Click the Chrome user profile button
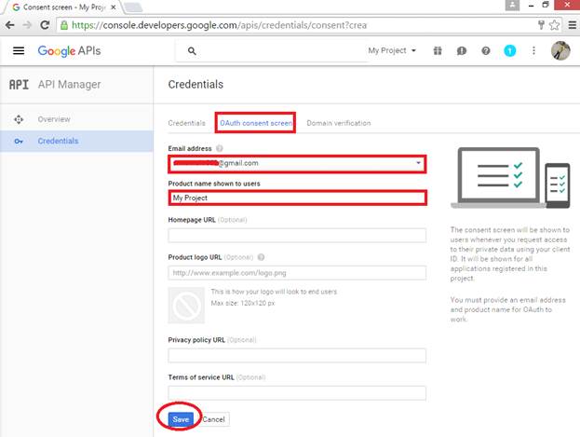This screenshot has height=437, width=580. coord(512,5)
